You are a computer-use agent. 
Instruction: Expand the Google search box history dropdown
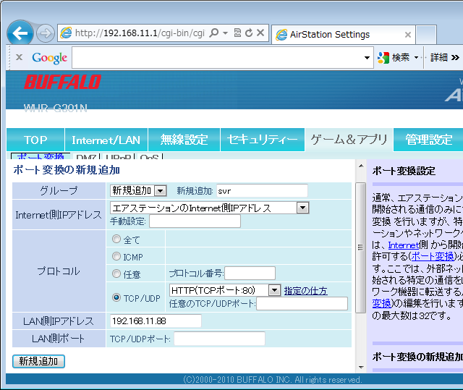point(367,58)
